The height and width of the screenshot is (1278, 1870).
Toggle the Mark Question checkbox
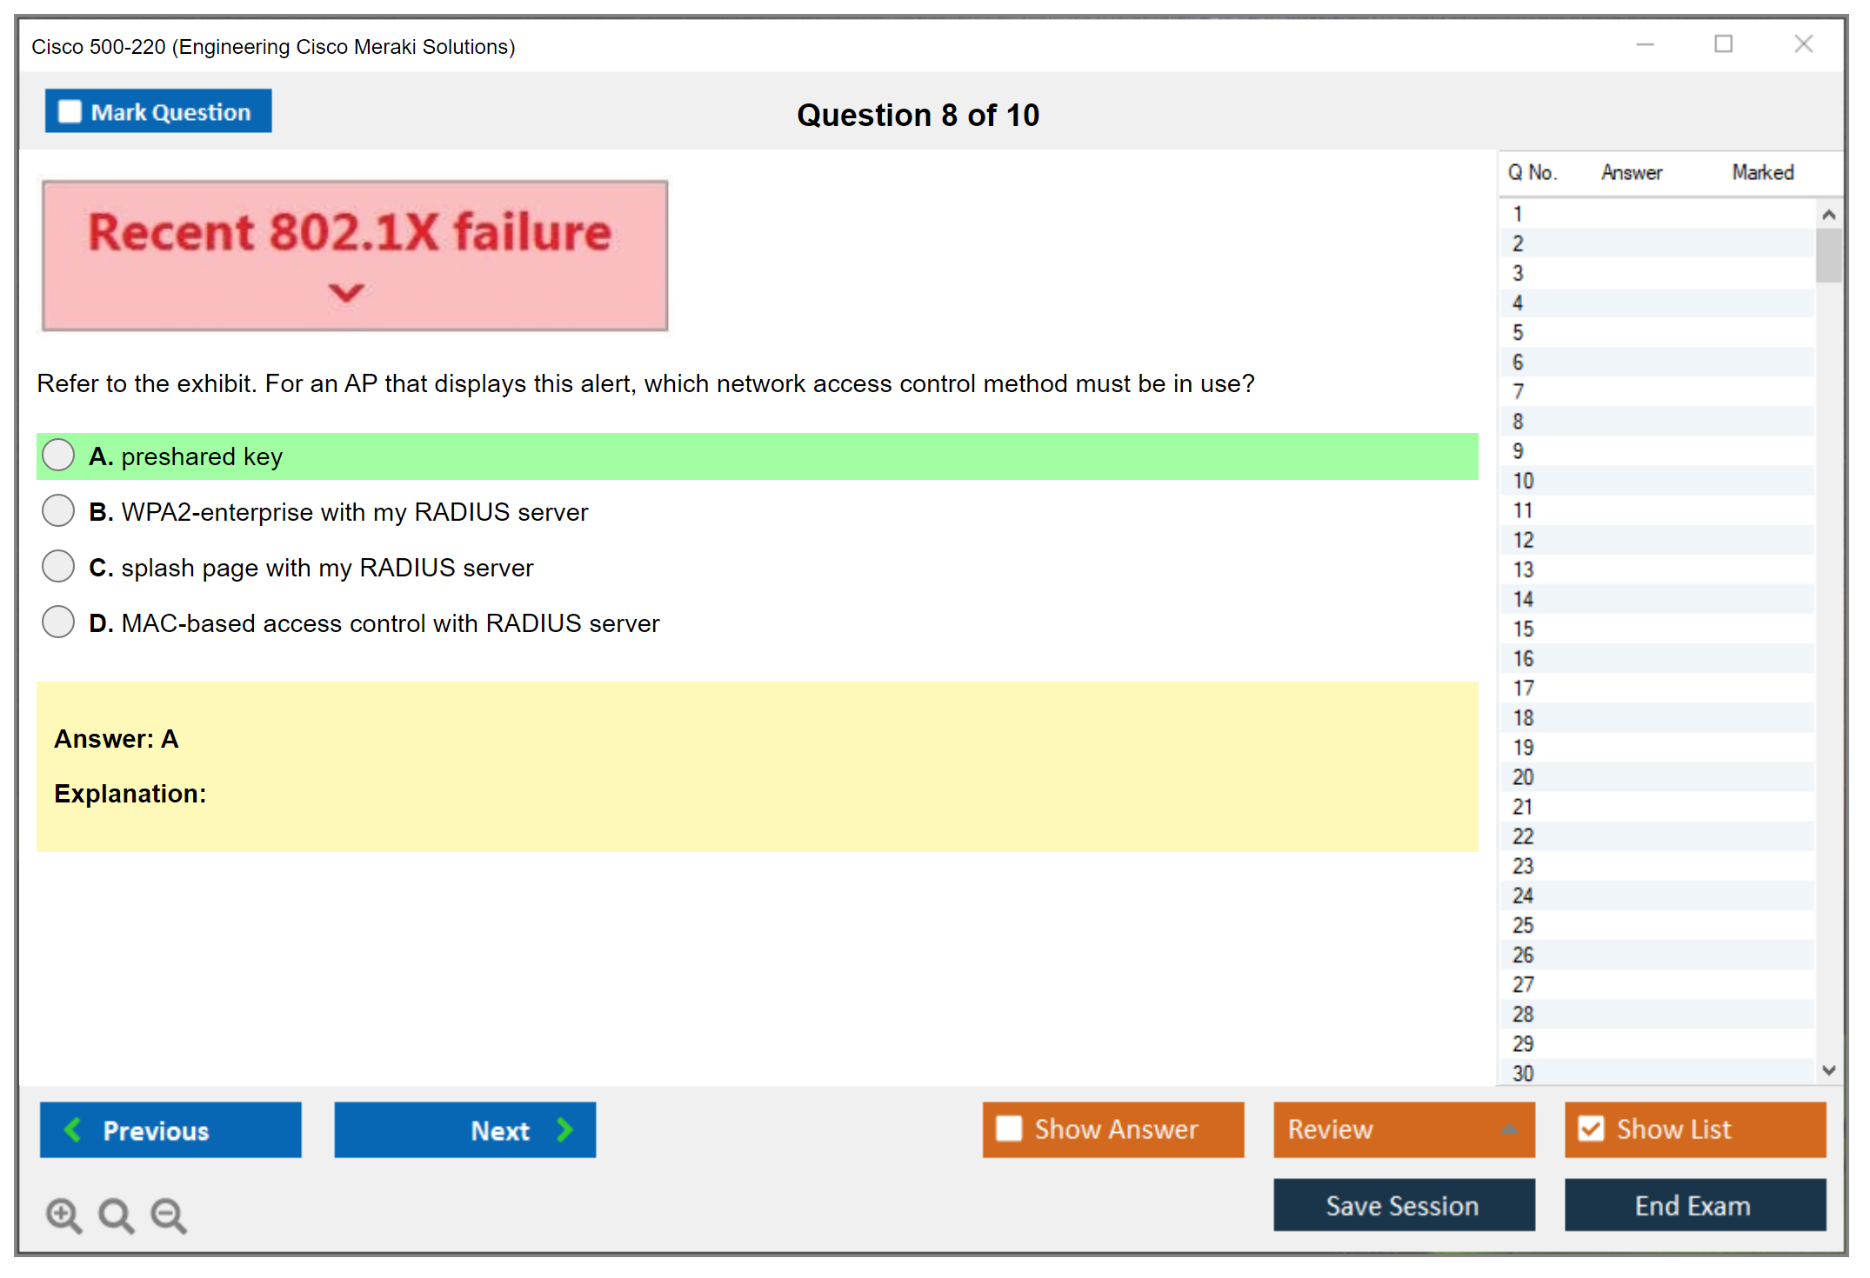pos(70,111)
